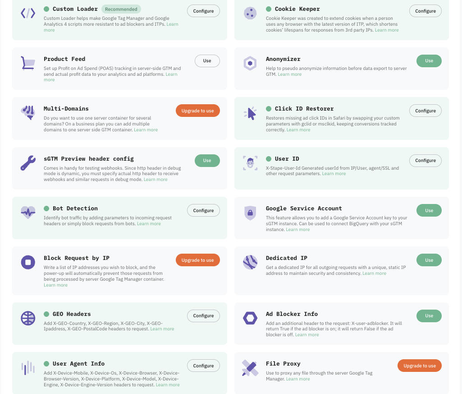Open Learn more link for Bot Detection
Viewport: 462px width, 394px height.
149,224
